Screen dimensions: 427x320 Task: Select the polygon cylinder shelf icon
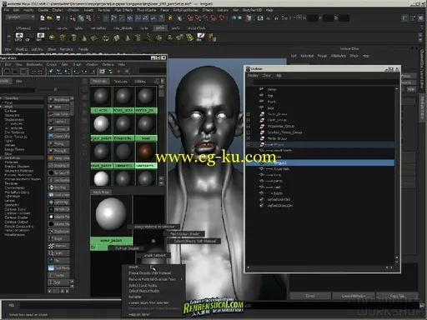73,37
